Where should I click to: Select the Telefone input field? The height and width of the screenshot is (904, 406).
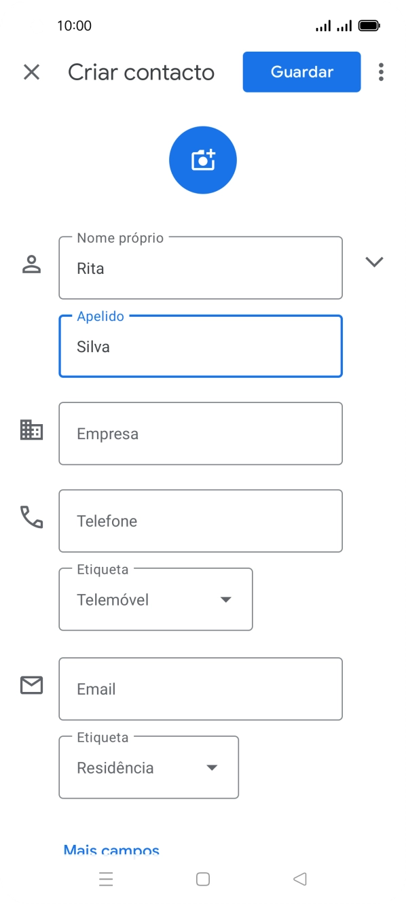(200, 521)
